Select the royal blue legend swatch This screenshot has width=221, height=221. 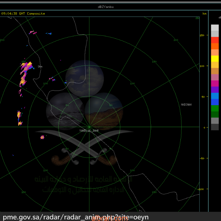[x=215, y=102]
